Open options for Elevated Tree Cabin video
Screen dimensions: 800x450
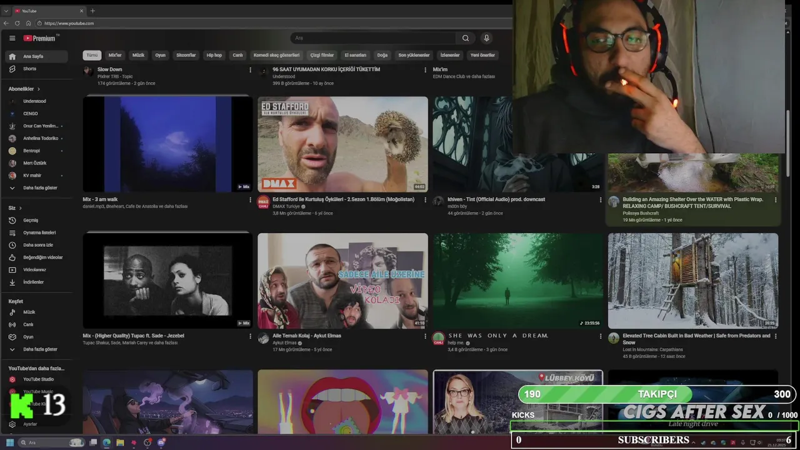coord(776,336)
